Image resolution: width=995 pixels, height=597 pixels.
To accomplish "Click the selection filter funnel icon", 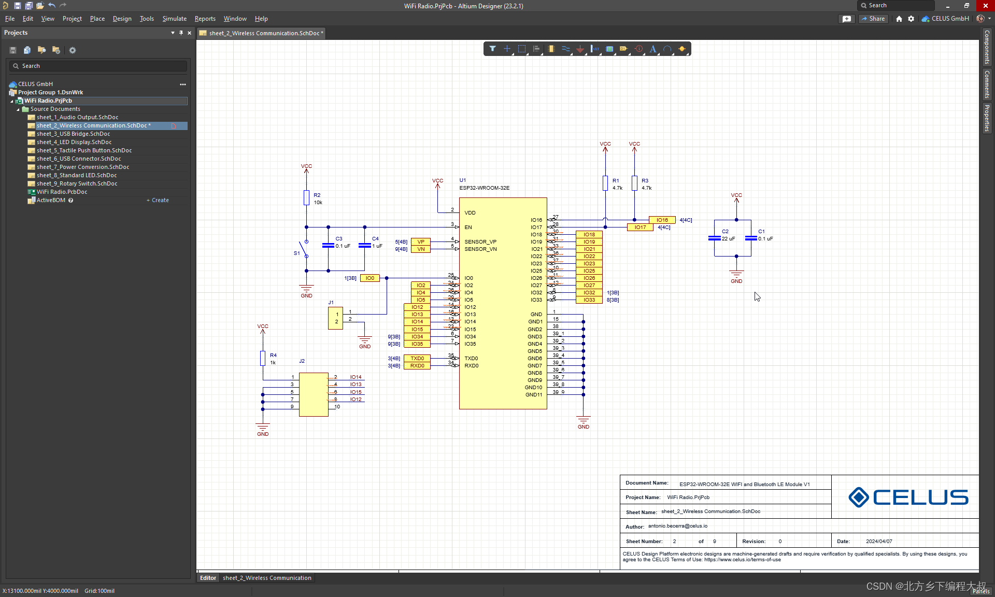I will tap(492, 49).
